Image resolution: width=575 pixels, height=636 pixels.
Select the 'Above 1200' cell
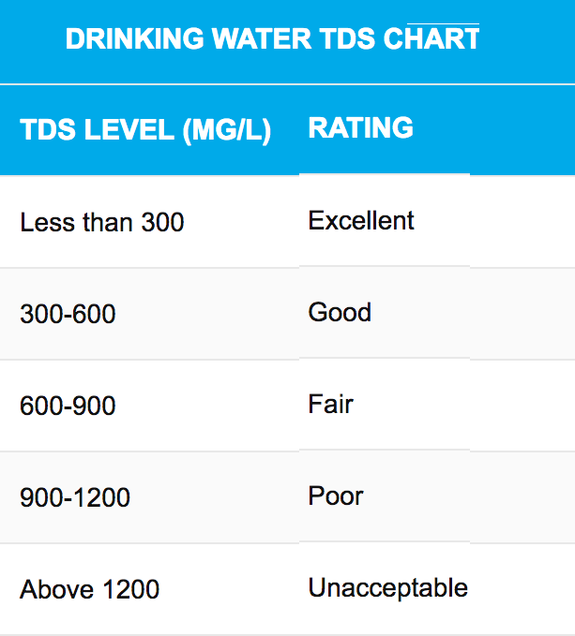coord(89,589)
